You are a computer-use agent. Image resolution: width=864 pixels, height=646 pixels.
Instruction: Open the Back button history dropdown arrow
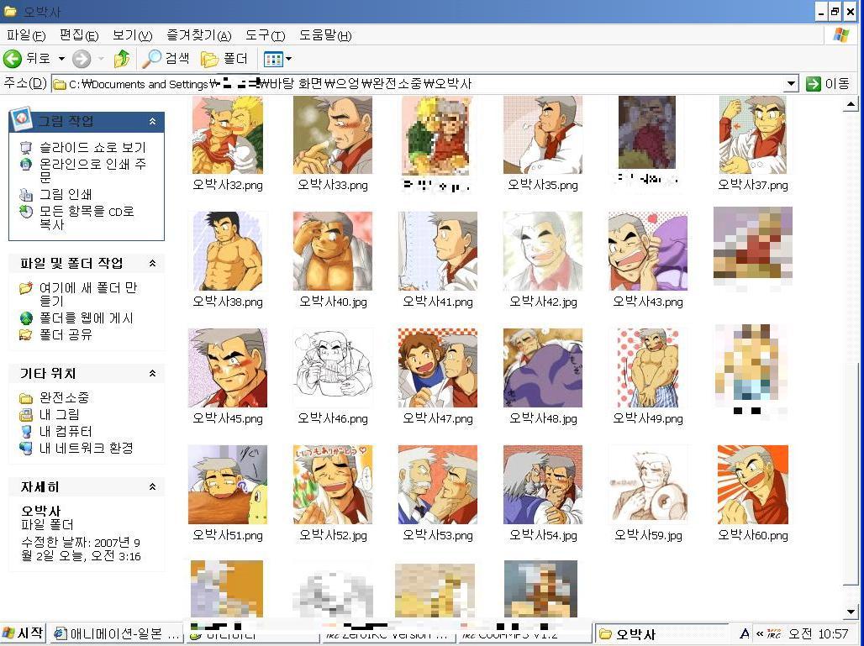pos(61,58)
